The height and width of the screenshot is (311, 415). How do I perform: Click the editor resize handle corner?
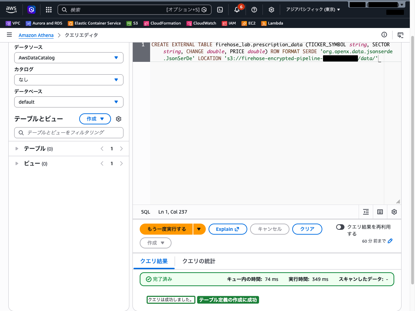click(x=398, y=201)
